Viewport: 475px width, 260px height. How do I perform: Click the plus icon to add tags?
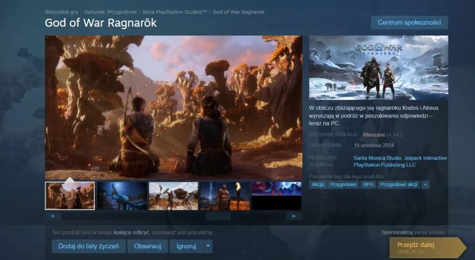[425, 185]
